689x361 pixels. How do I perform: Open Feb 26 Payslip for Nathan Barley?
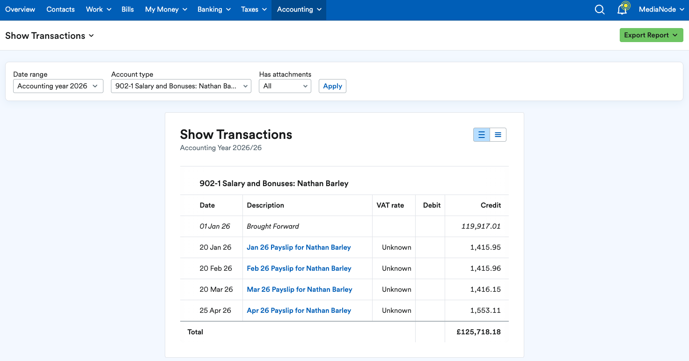click(x=299, y=268)
